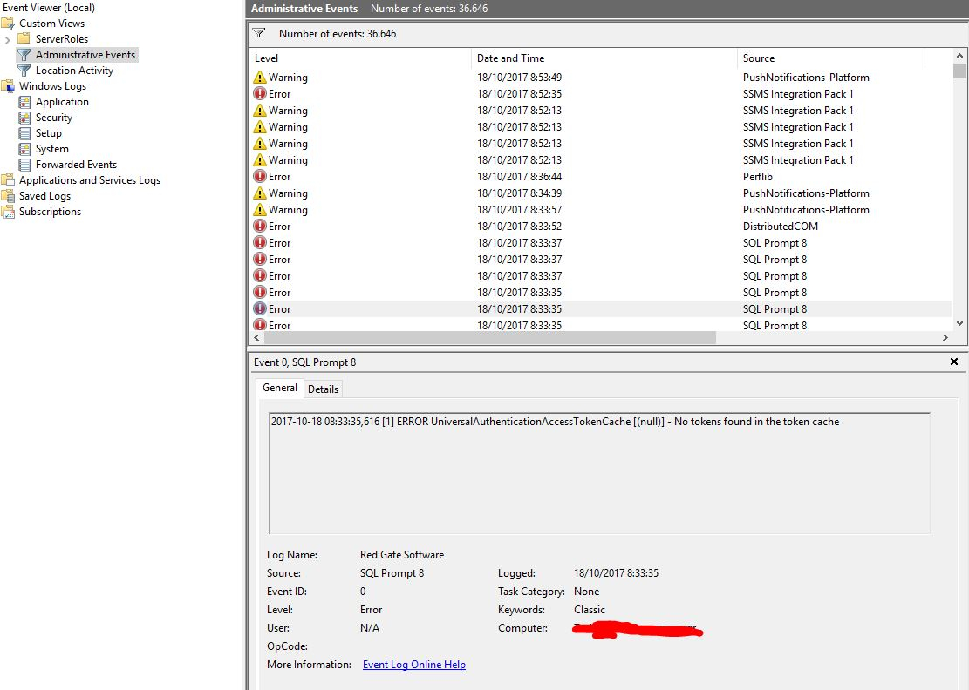Click the Keywords value Classic
Viewport: 969px width, 690px height.
589,610
